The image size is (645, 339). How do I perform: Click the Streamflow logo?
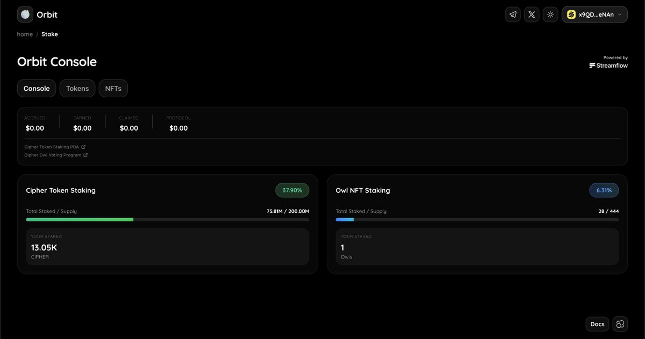[608, 66]
